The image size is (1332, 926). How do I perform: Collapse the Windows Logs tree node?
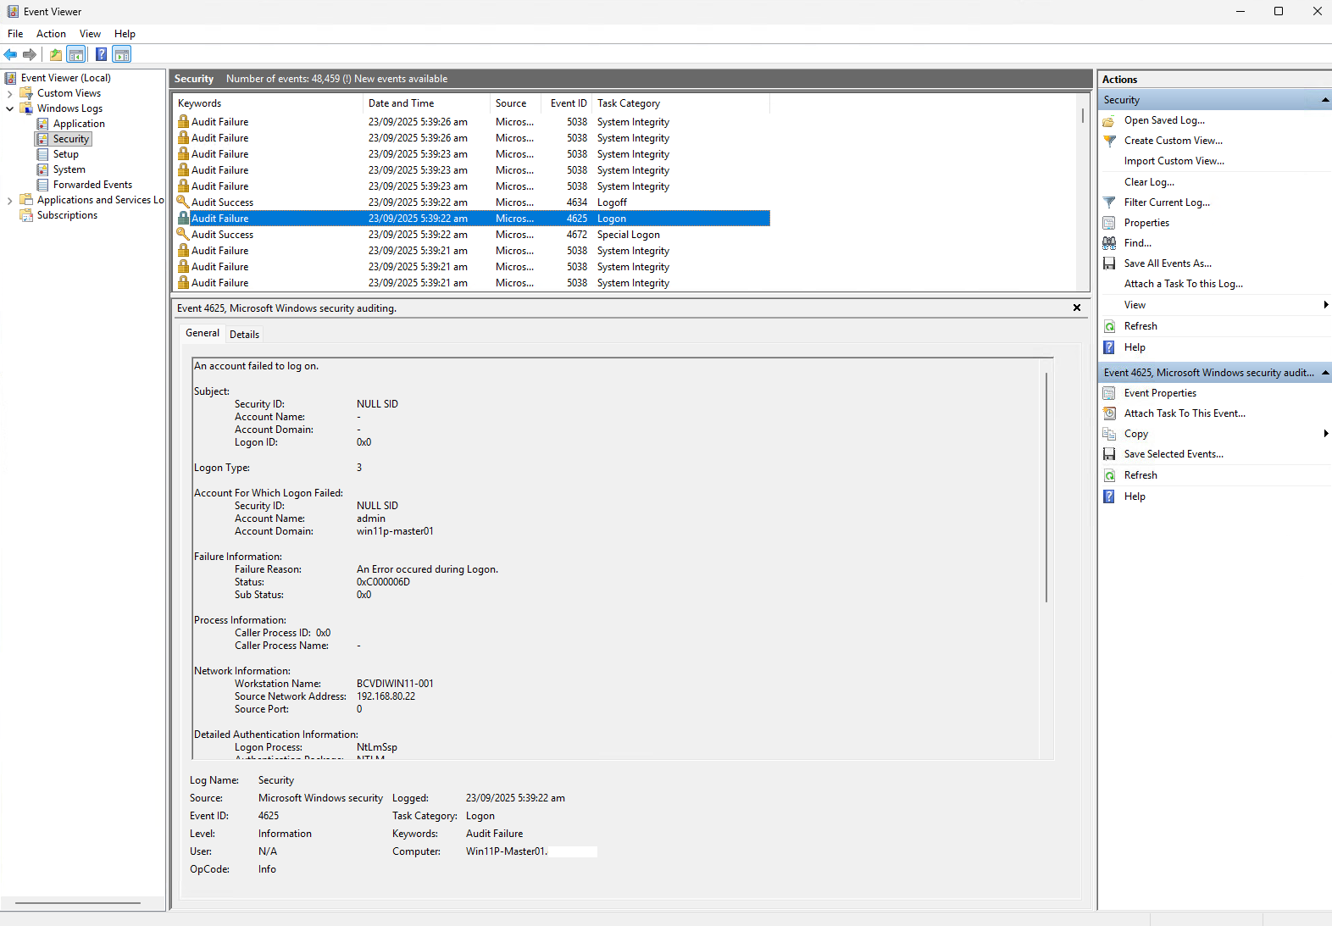point(10,108)
